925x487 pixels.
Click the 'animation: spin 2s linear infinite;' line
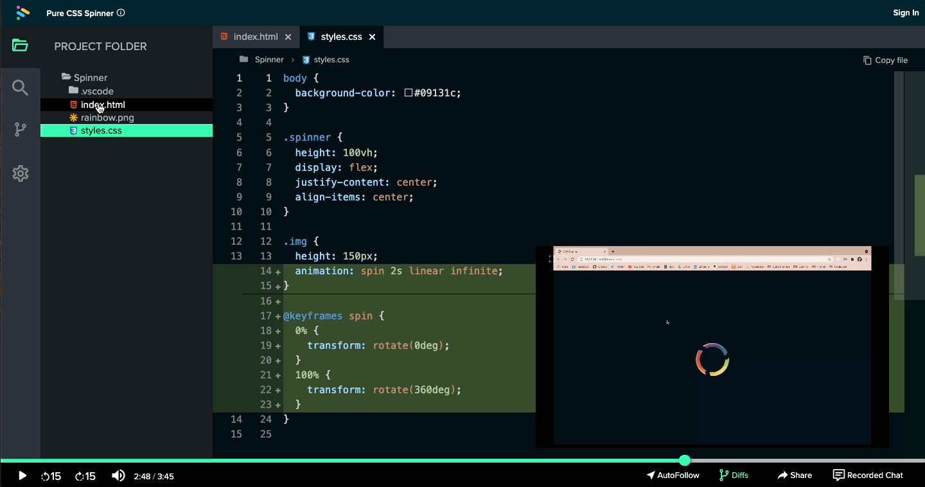tap(399, 271)
